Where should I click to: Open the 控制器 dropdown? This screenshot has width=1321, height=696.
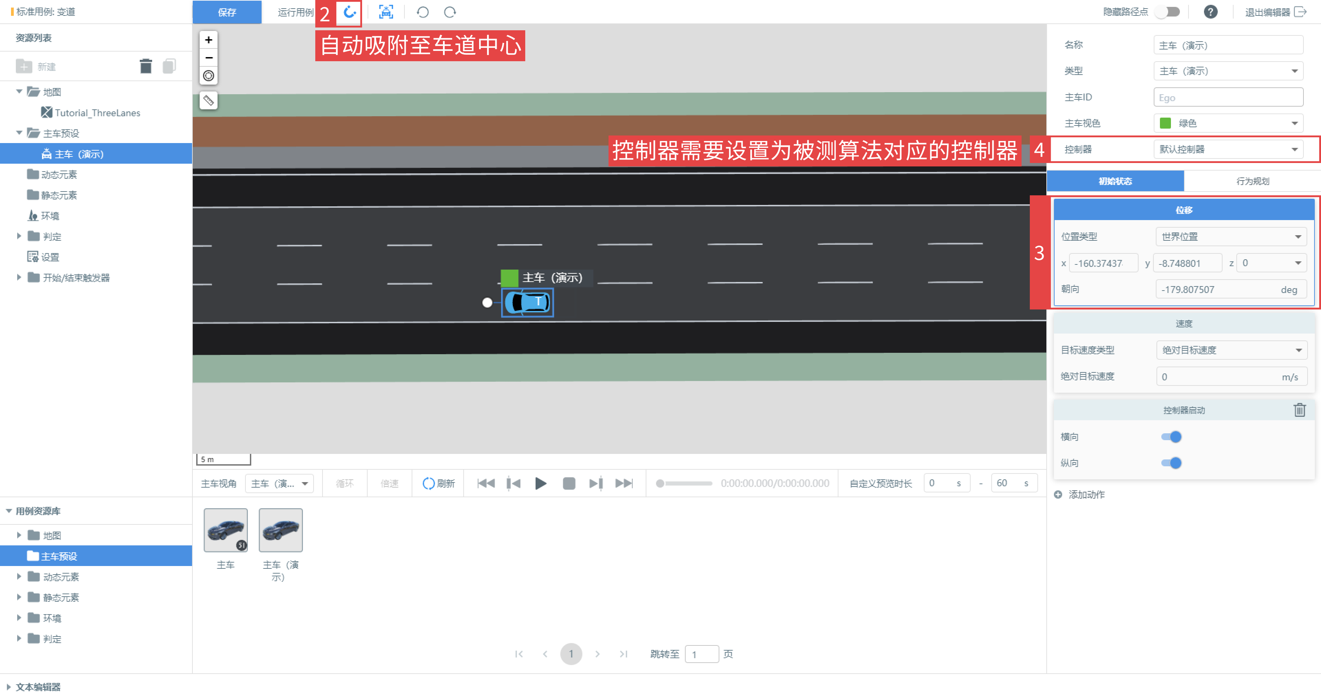tap(1228, 149)
